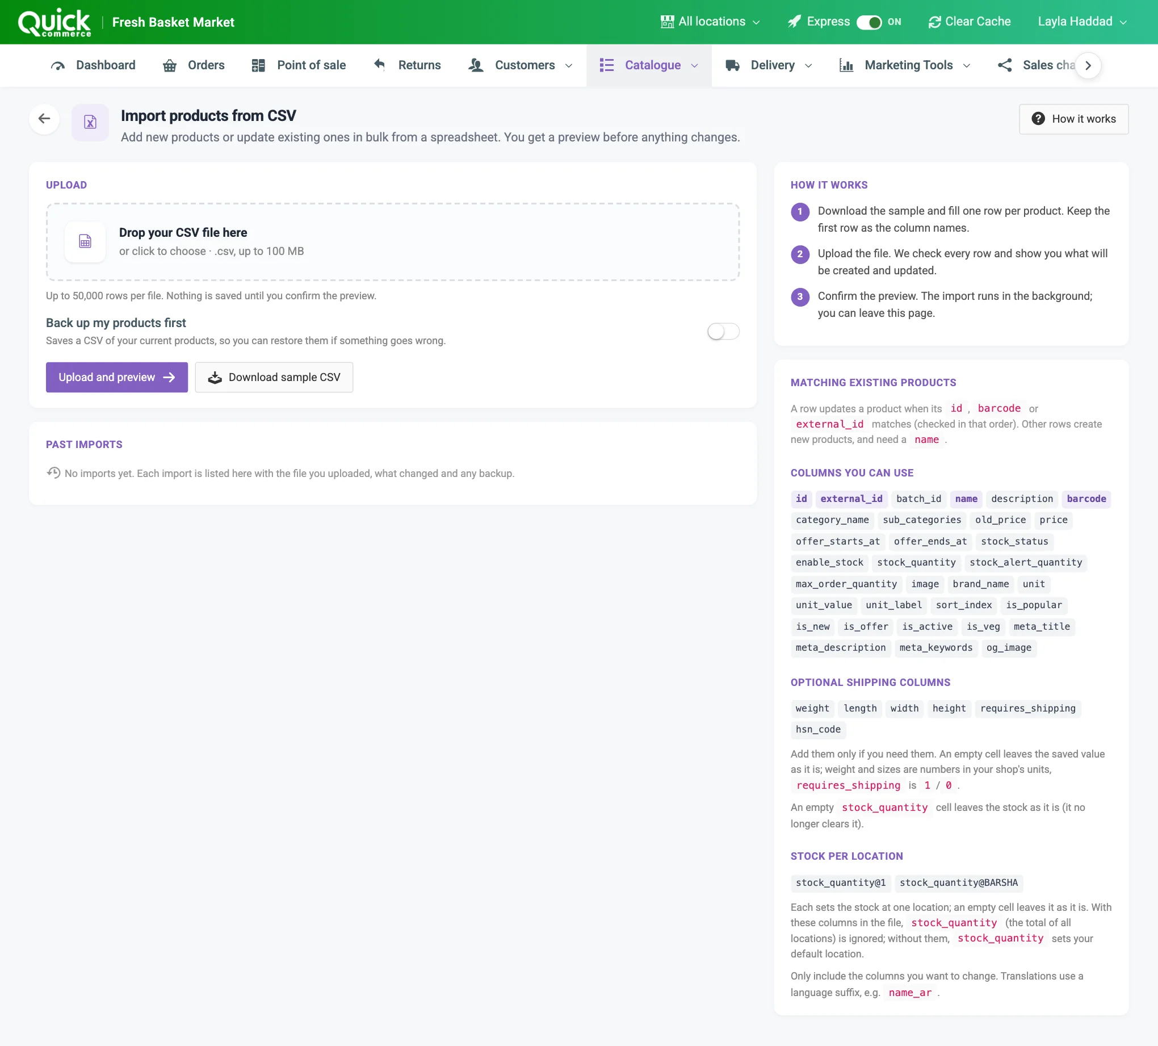Click the stock_quantity@1 tag
The width and height of the screenshot is (1158, 1046).
(840, 883)
